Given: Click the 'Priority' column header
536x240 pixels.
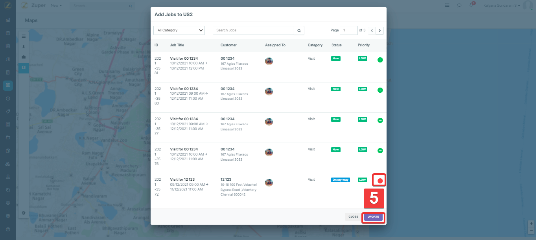Looking at the screenshot, I should click(364, 45).
